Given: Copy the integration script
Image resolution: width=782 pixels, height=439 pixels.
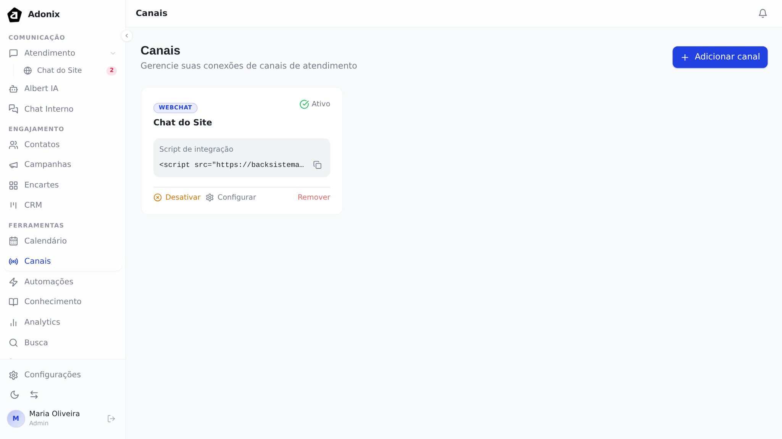Looking at the screenshot, I should pos(318,165).
